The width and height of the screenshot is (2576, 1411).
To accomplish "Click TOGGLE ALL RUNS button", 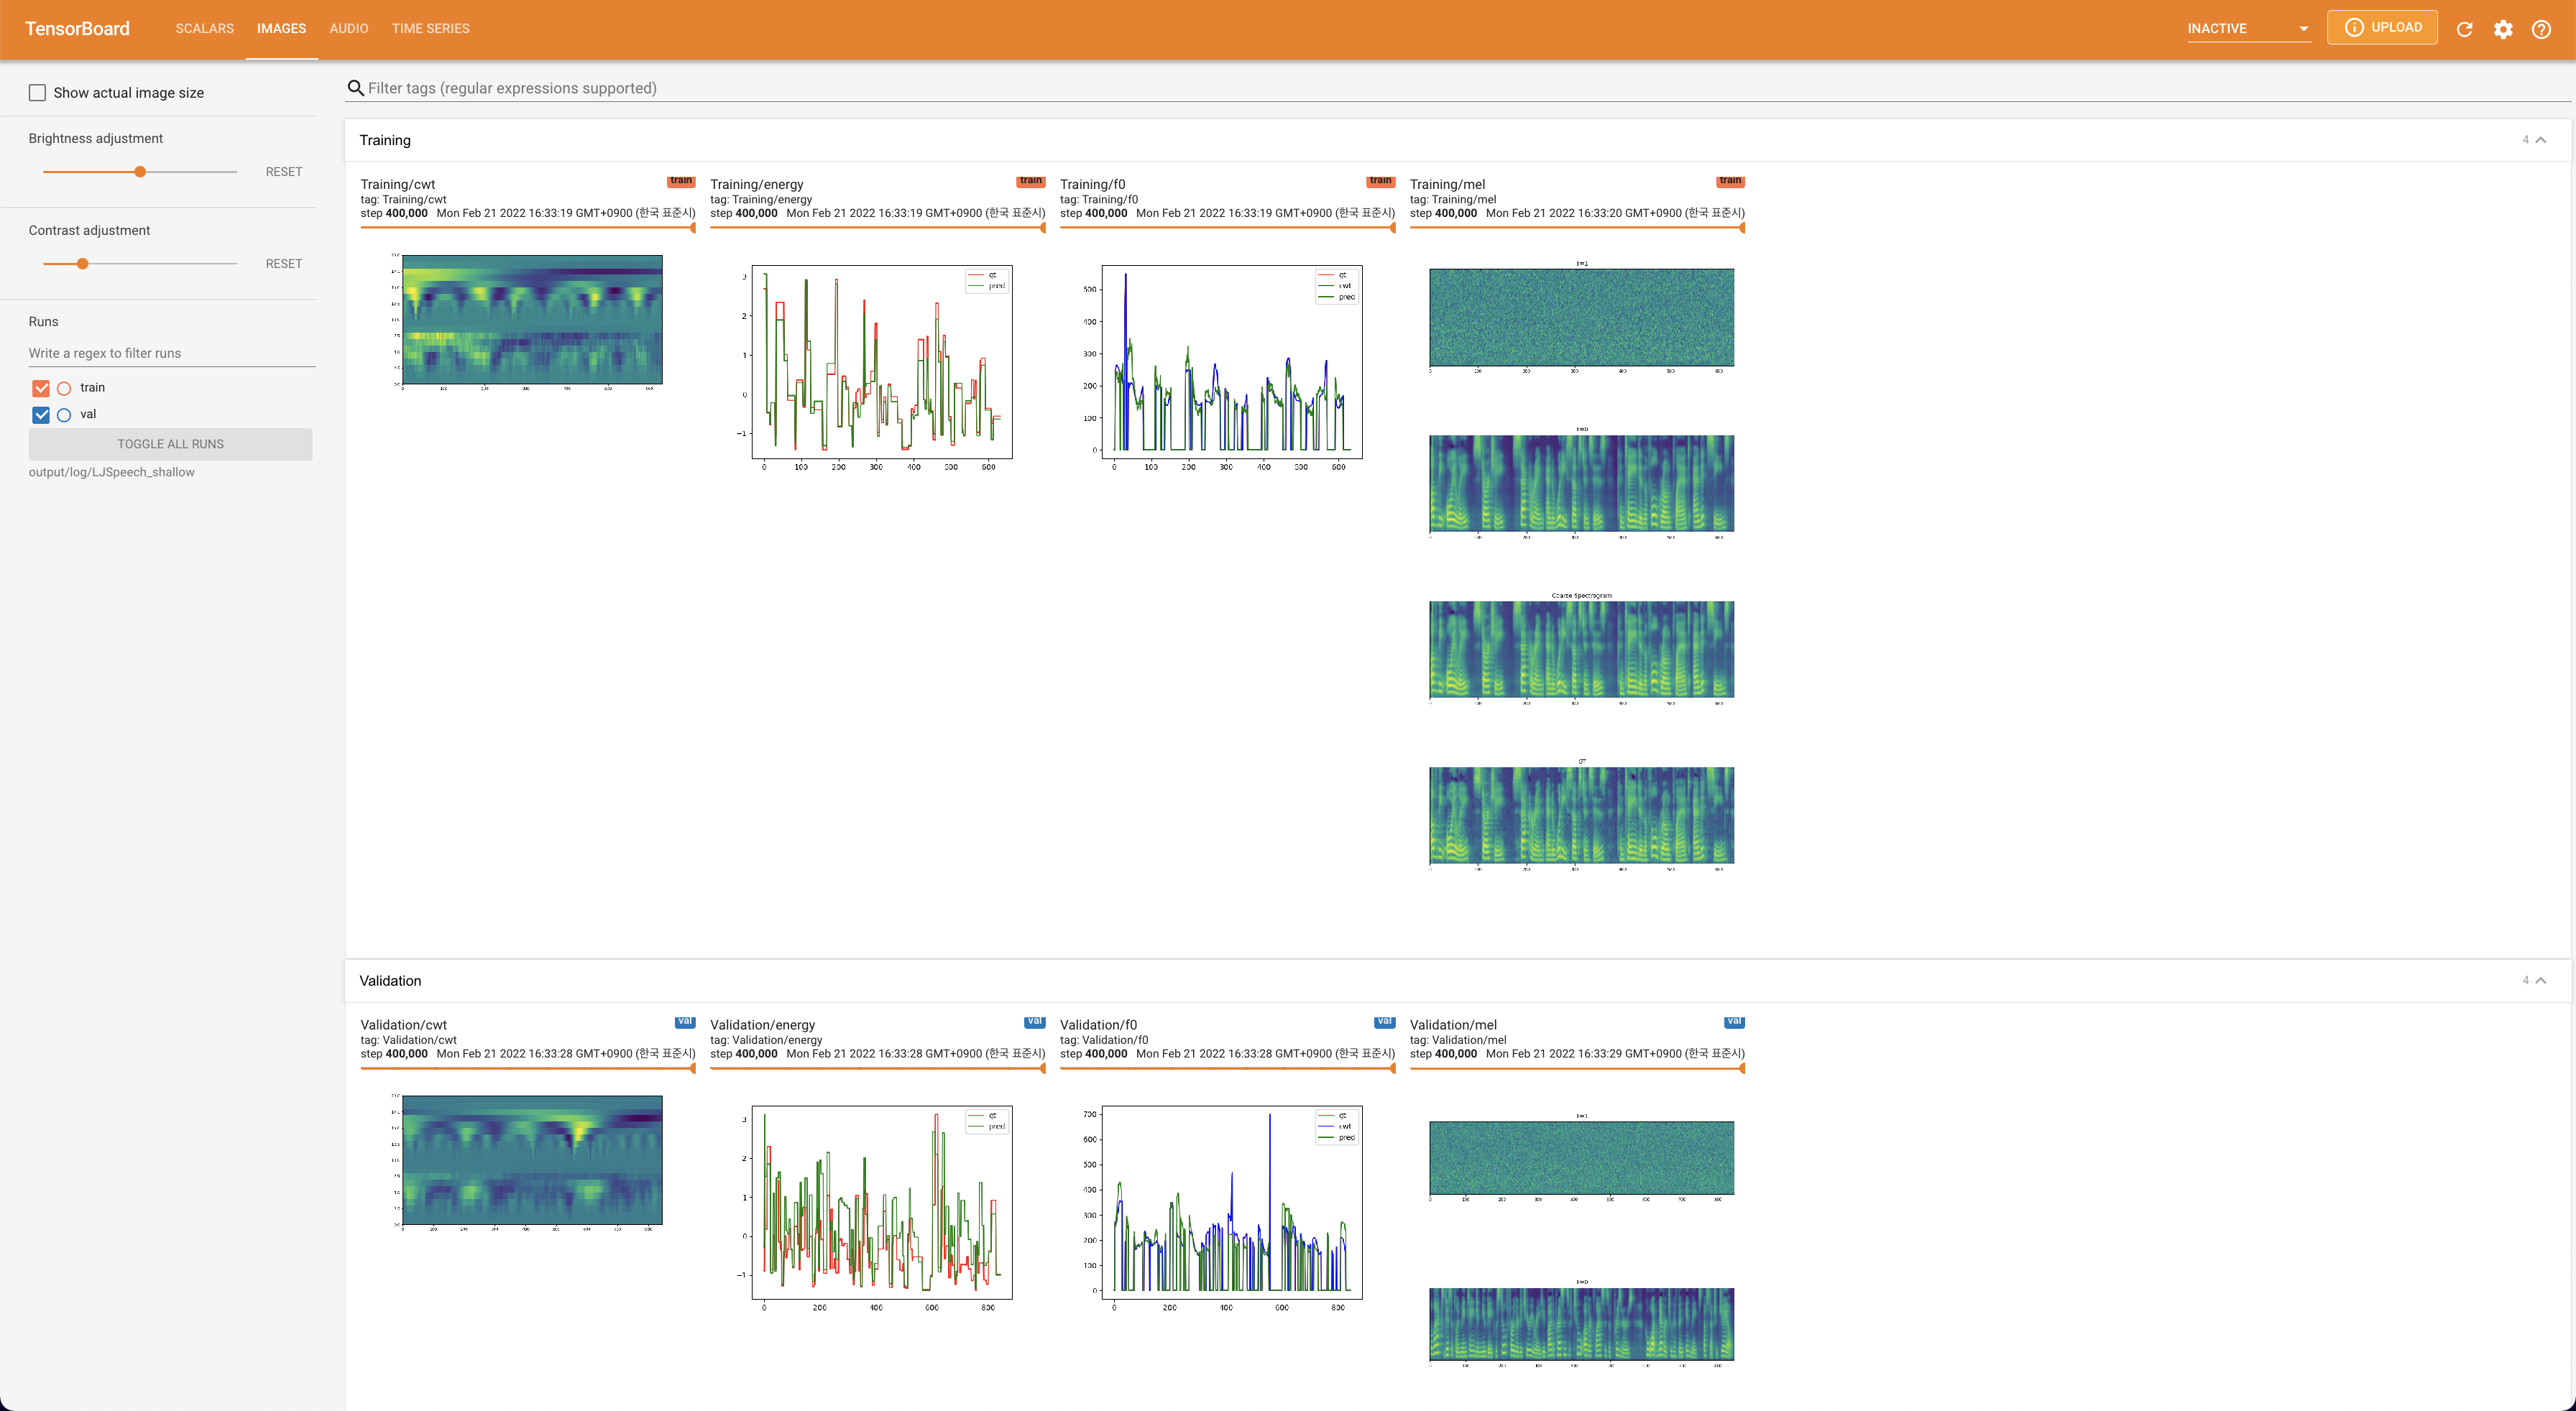I will (x=170, y=444).
